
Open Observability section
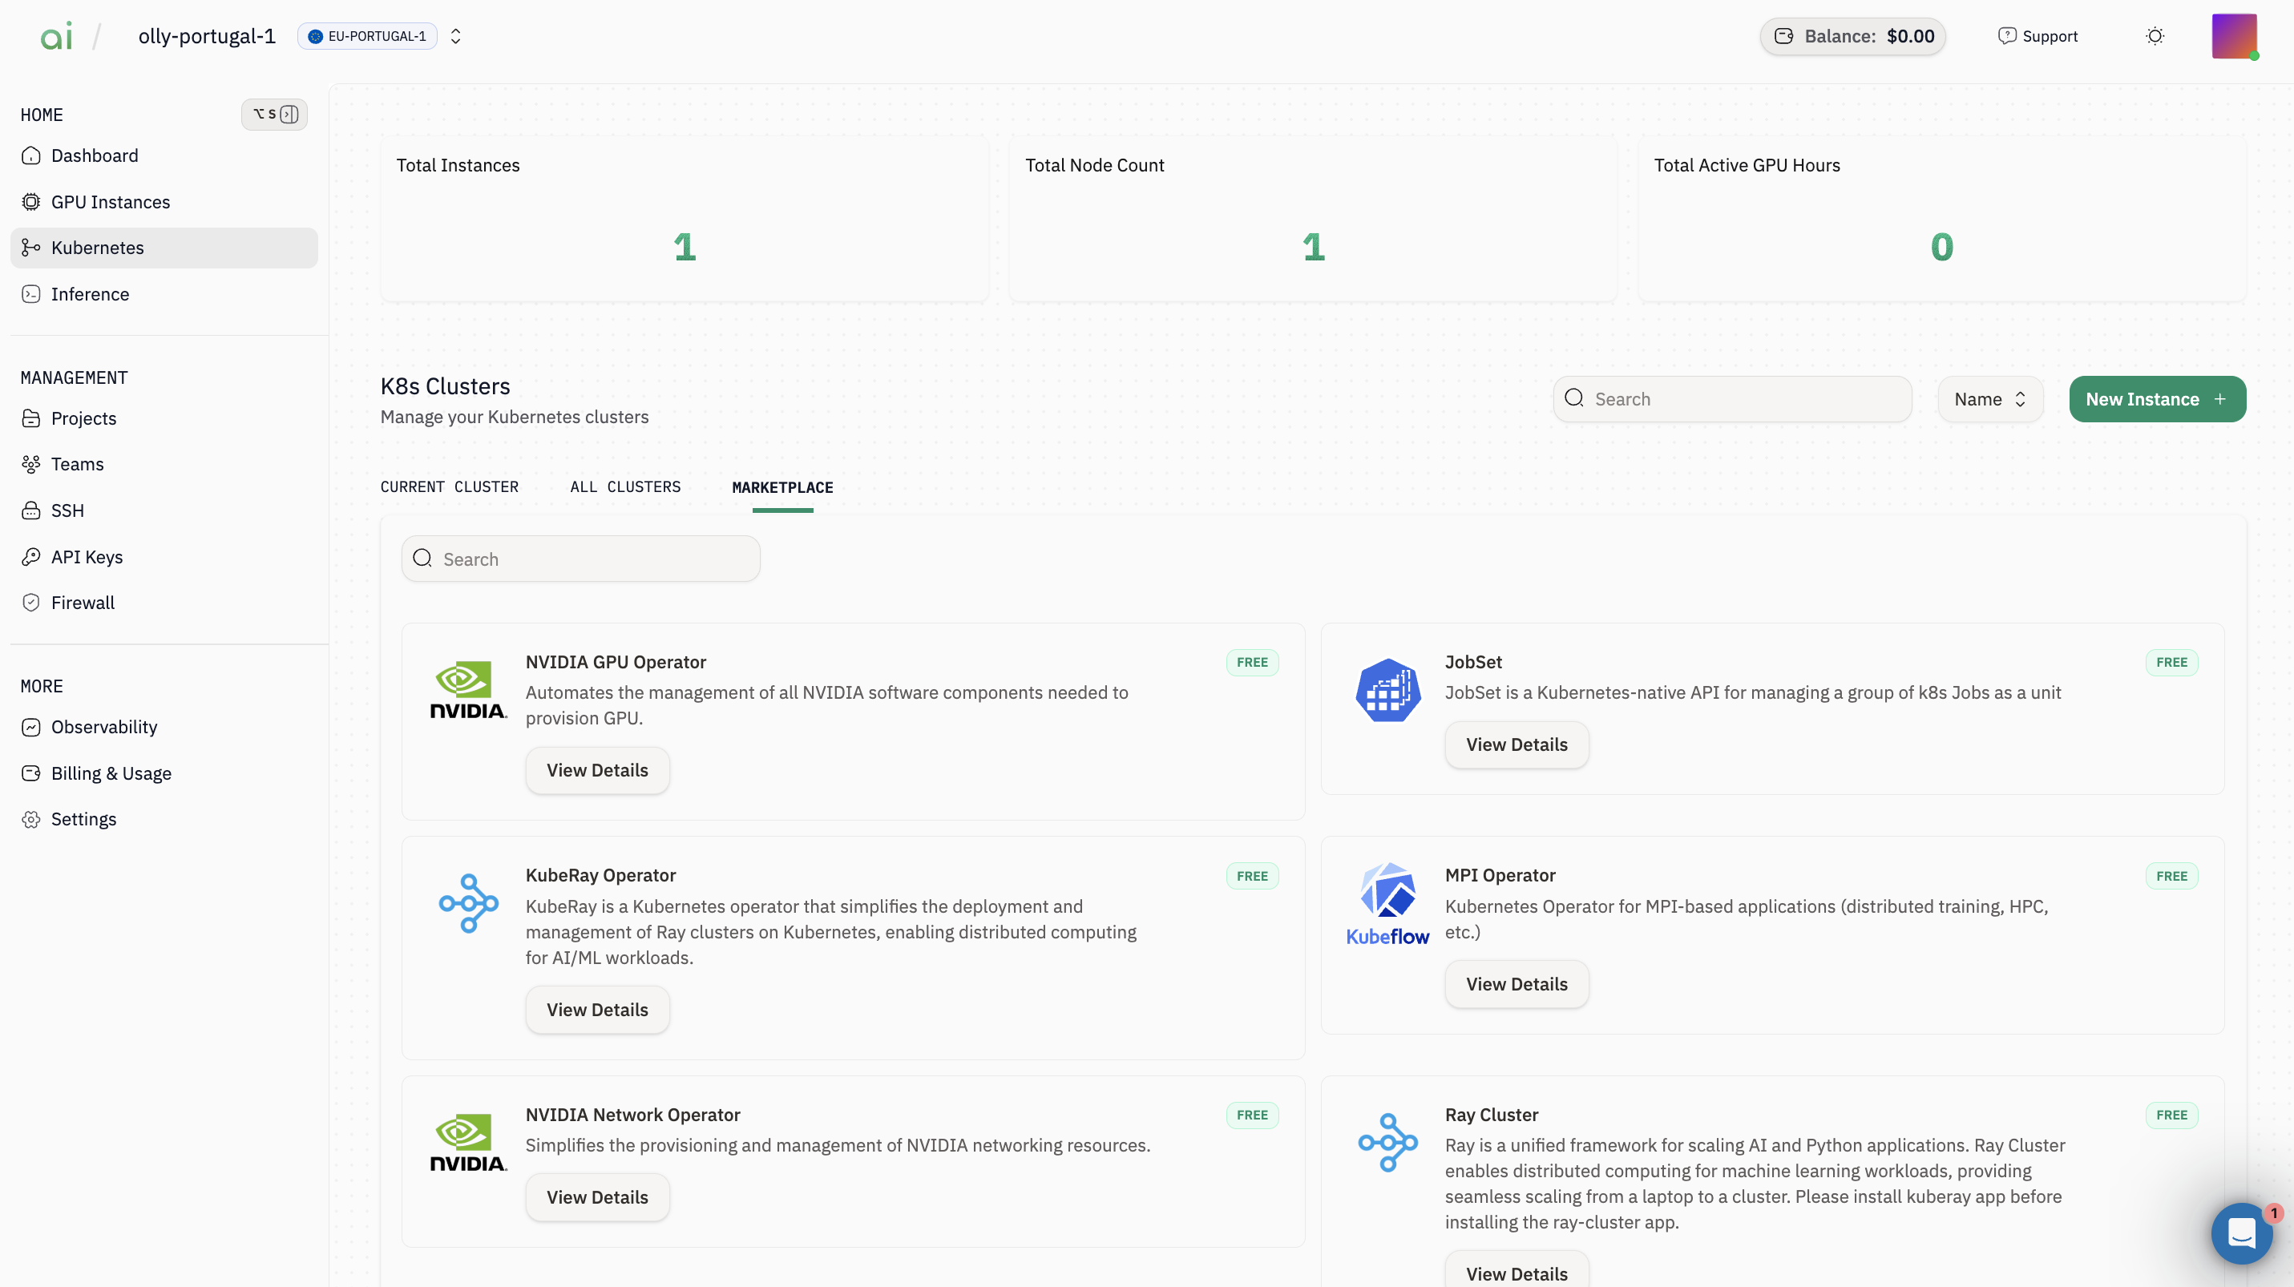103,726
